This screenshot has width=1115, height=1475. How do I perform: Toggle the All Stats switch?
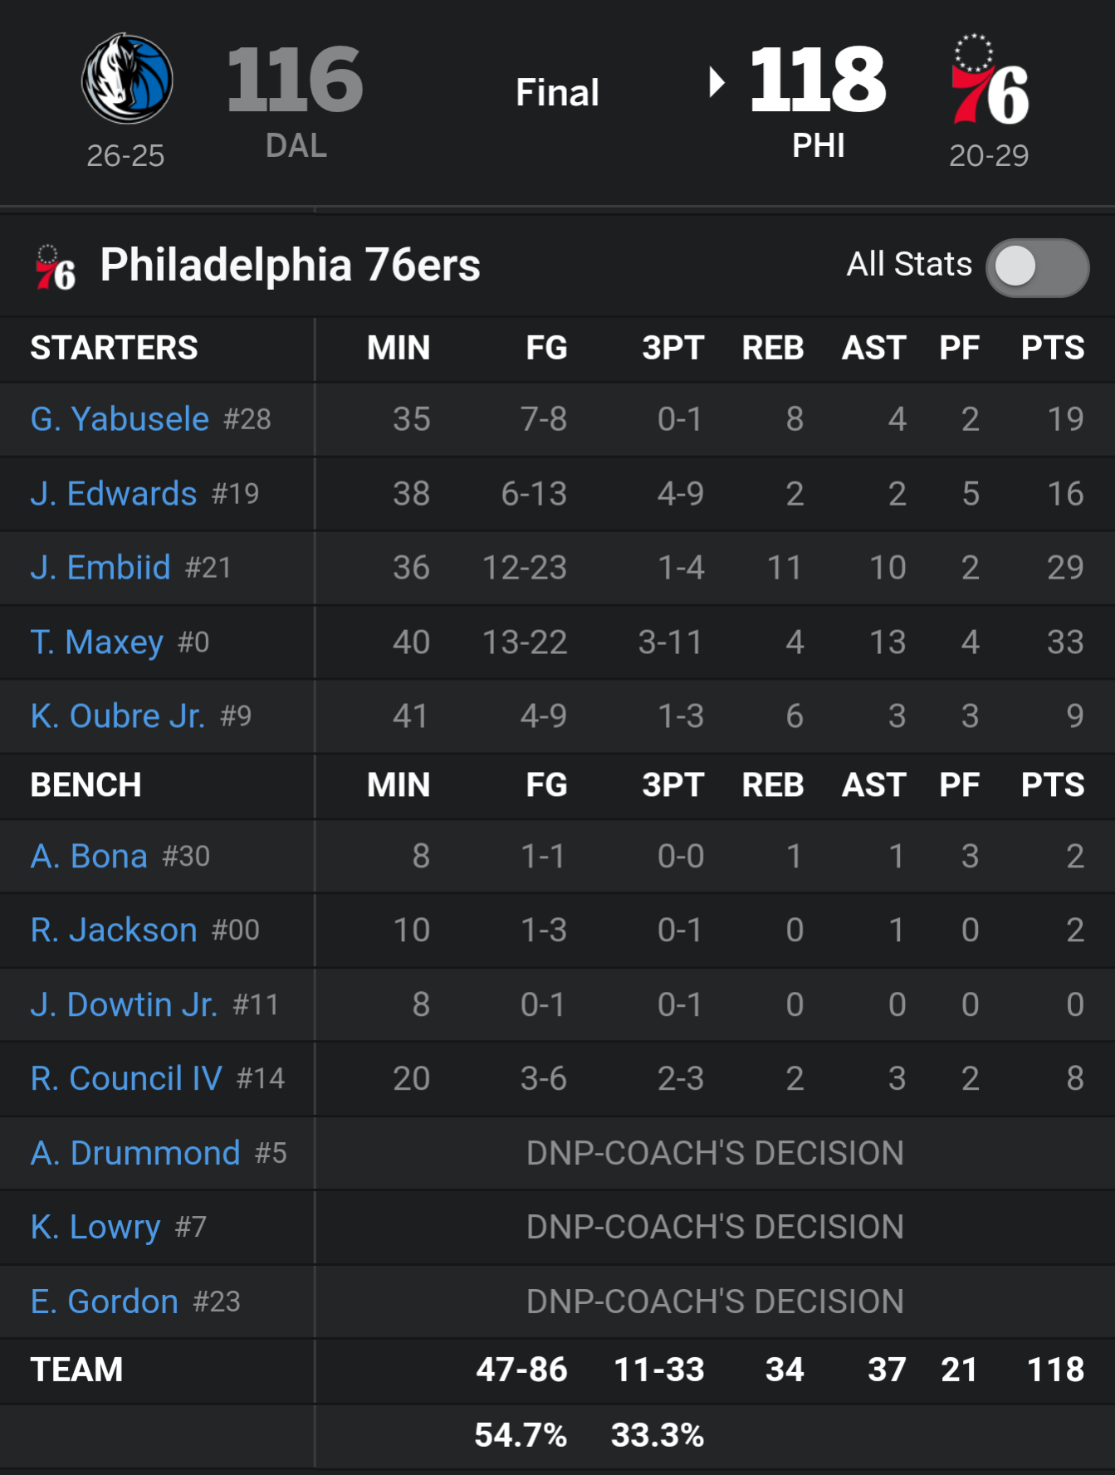[x=1037, y=267]
